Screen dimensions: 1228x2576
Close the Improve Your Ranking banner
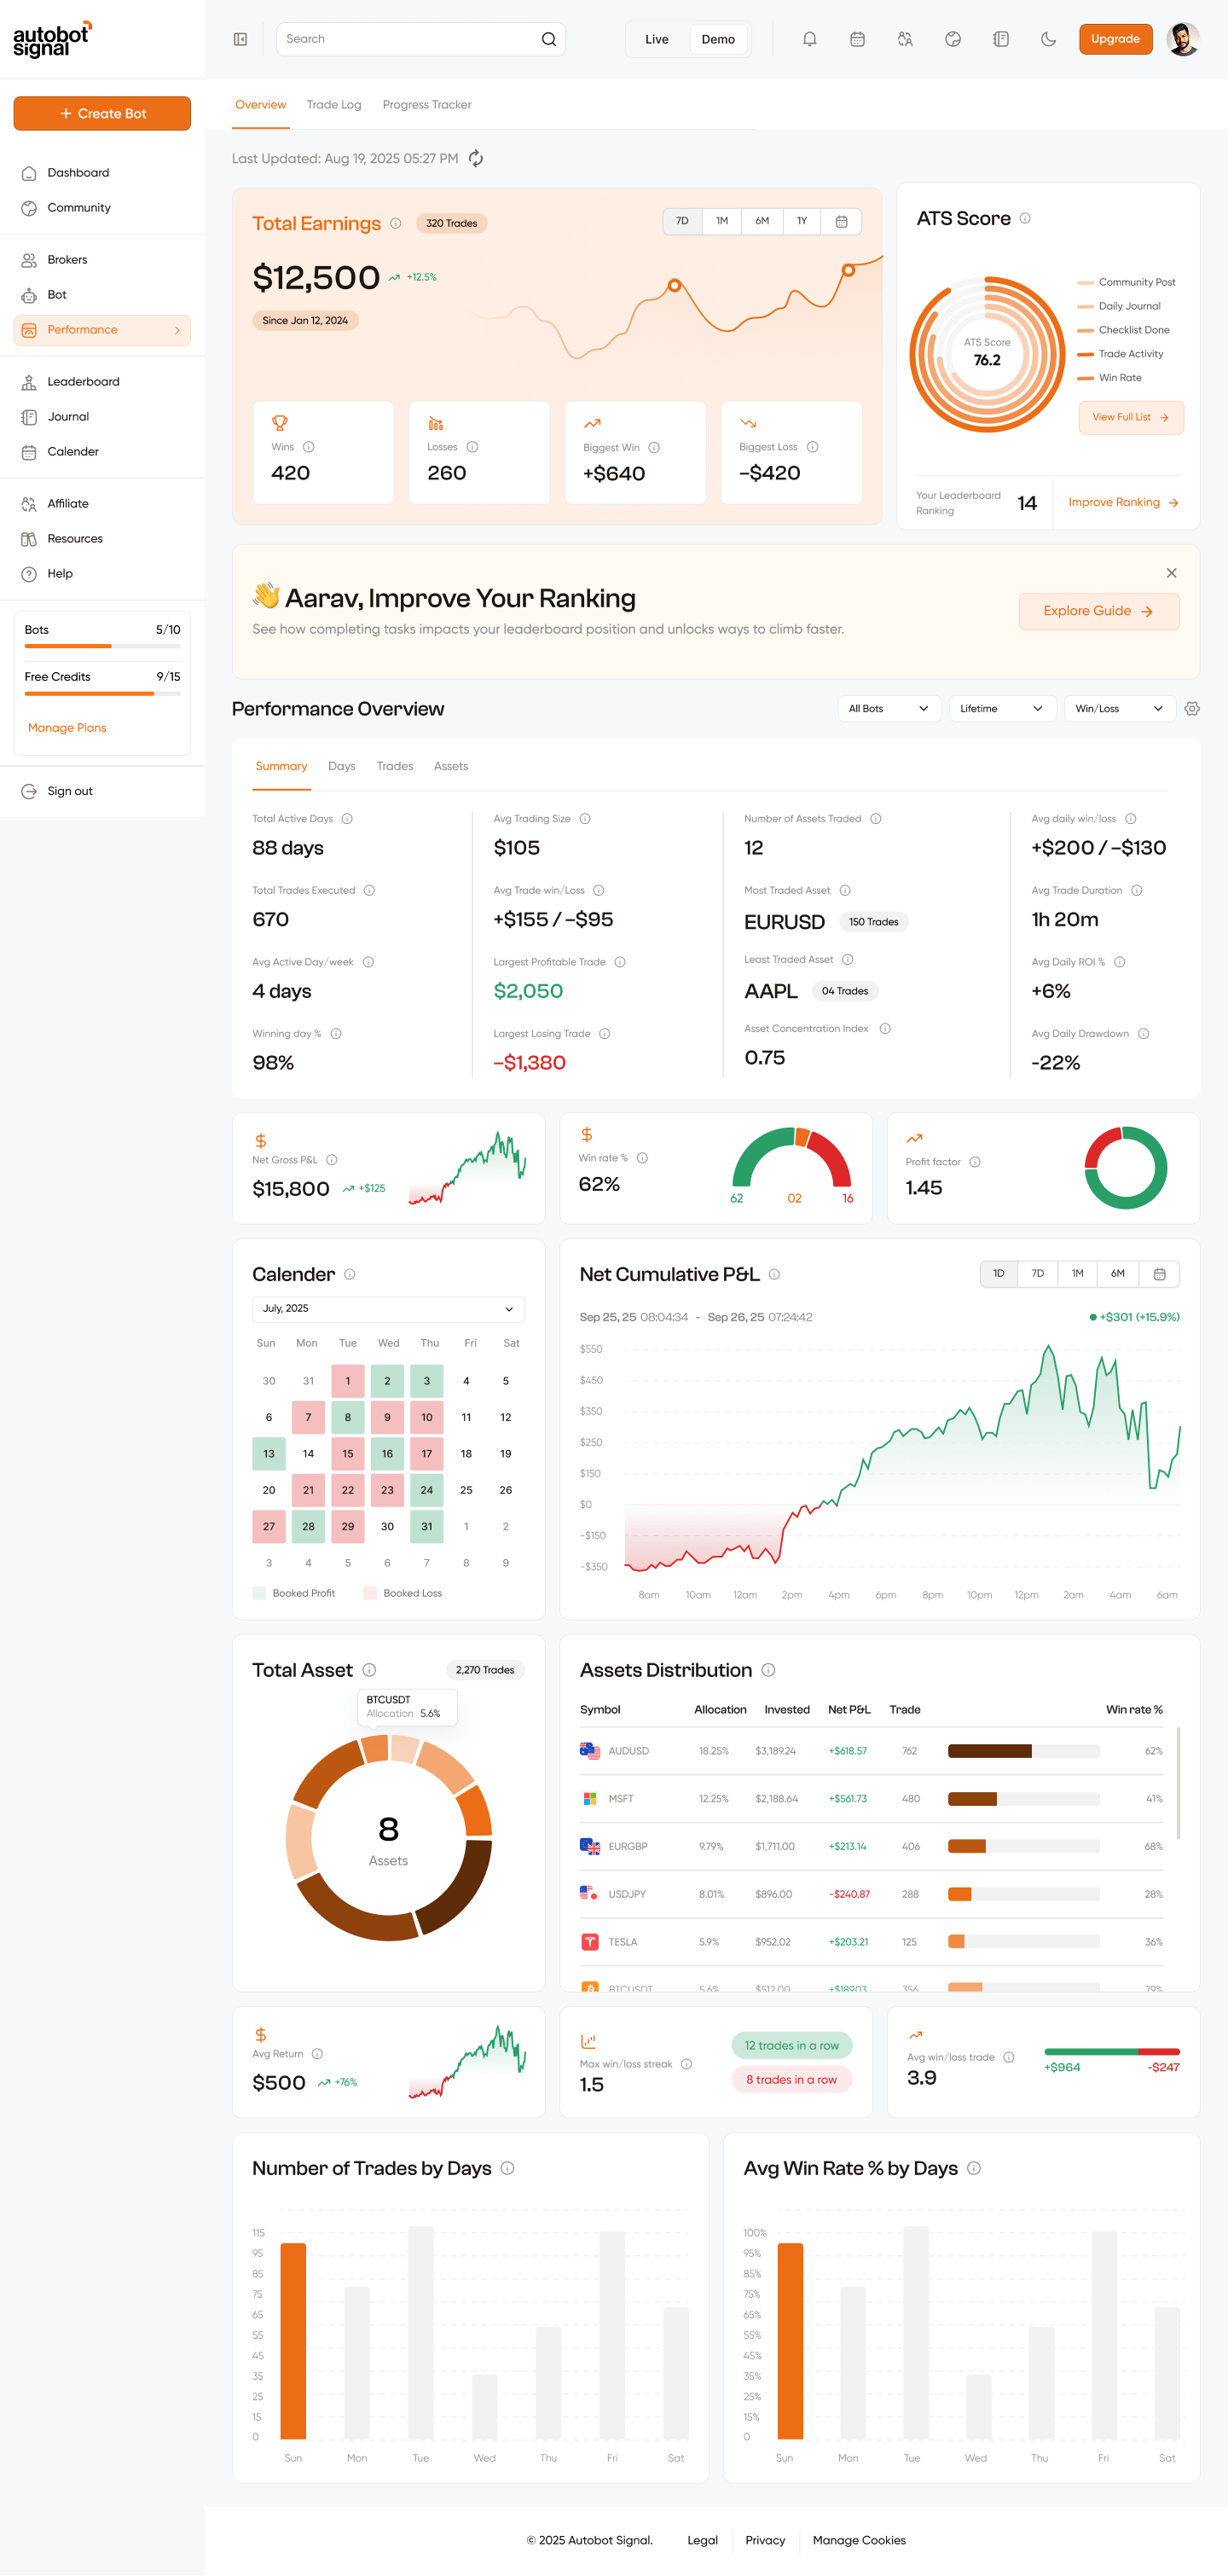click(x=1171, y=573)
